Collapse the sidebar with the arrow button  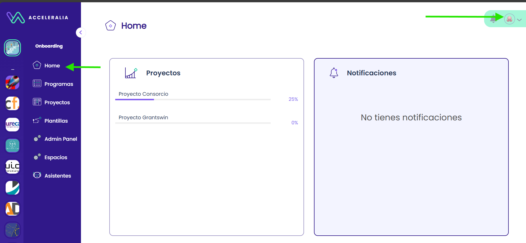[81, 32]
